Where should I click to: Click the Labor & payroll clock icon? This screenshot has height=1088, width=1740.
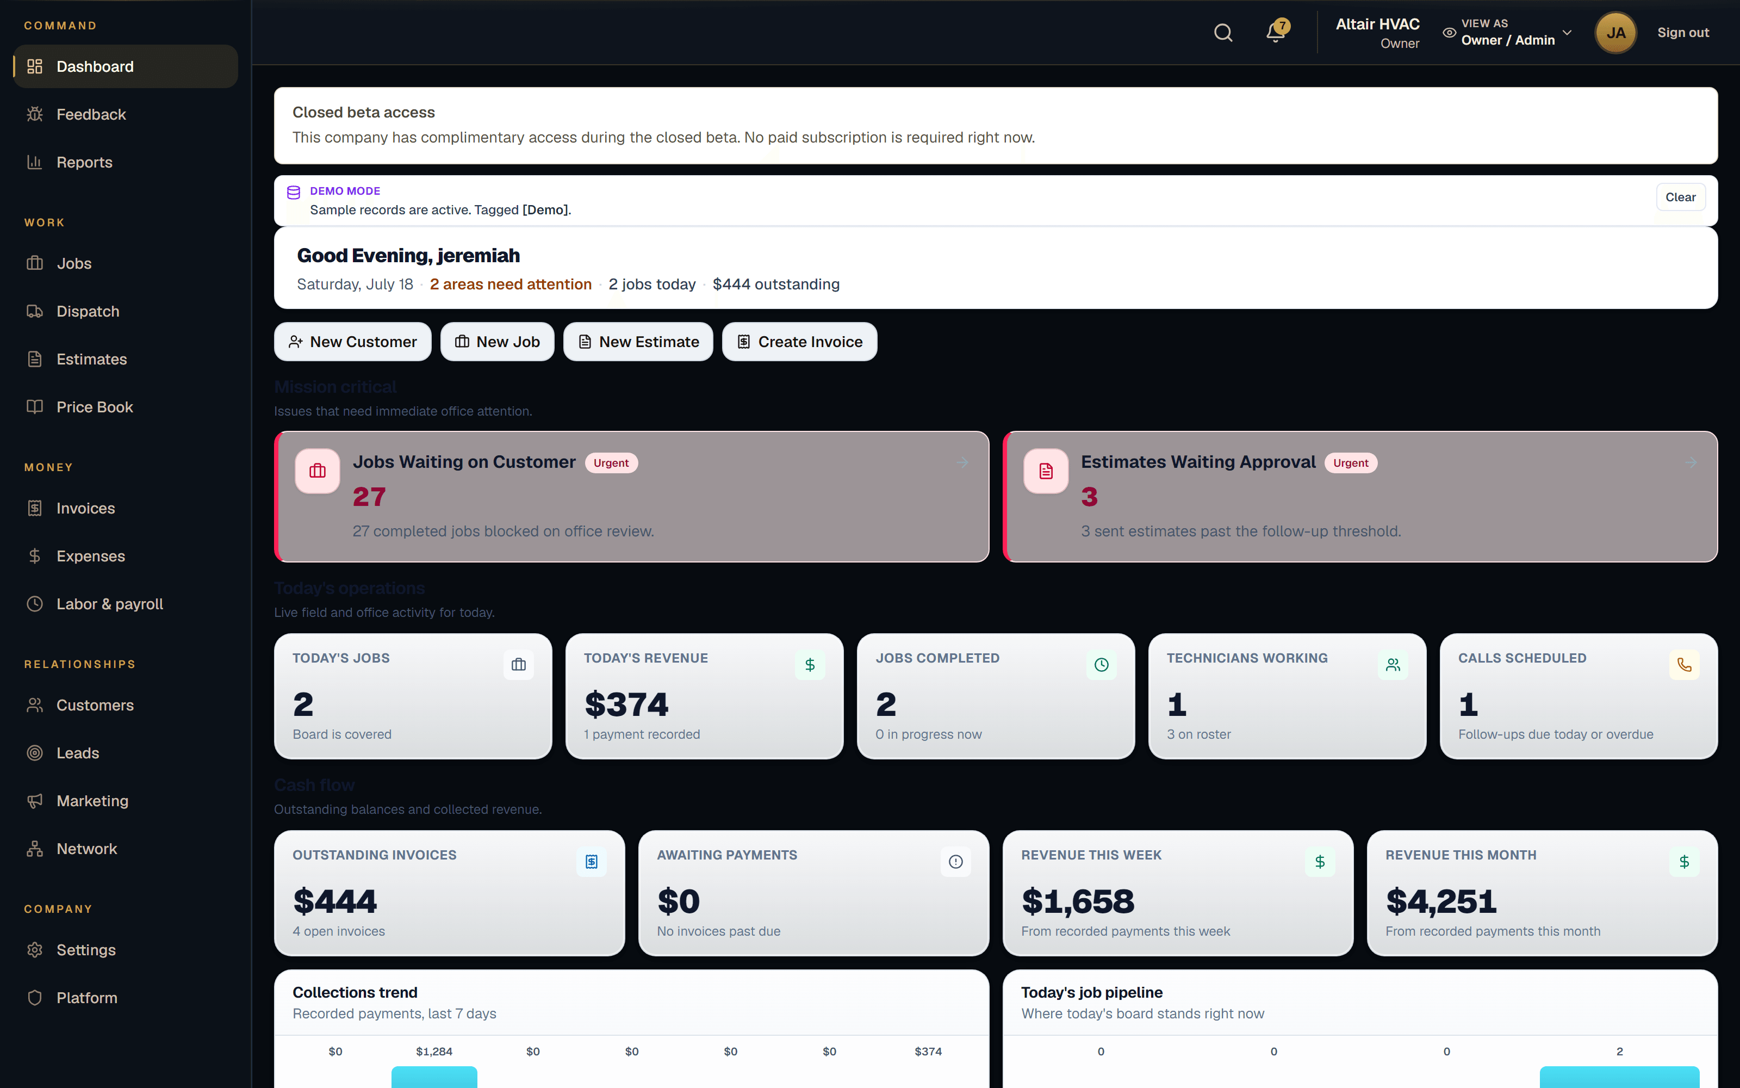[34, 604]
